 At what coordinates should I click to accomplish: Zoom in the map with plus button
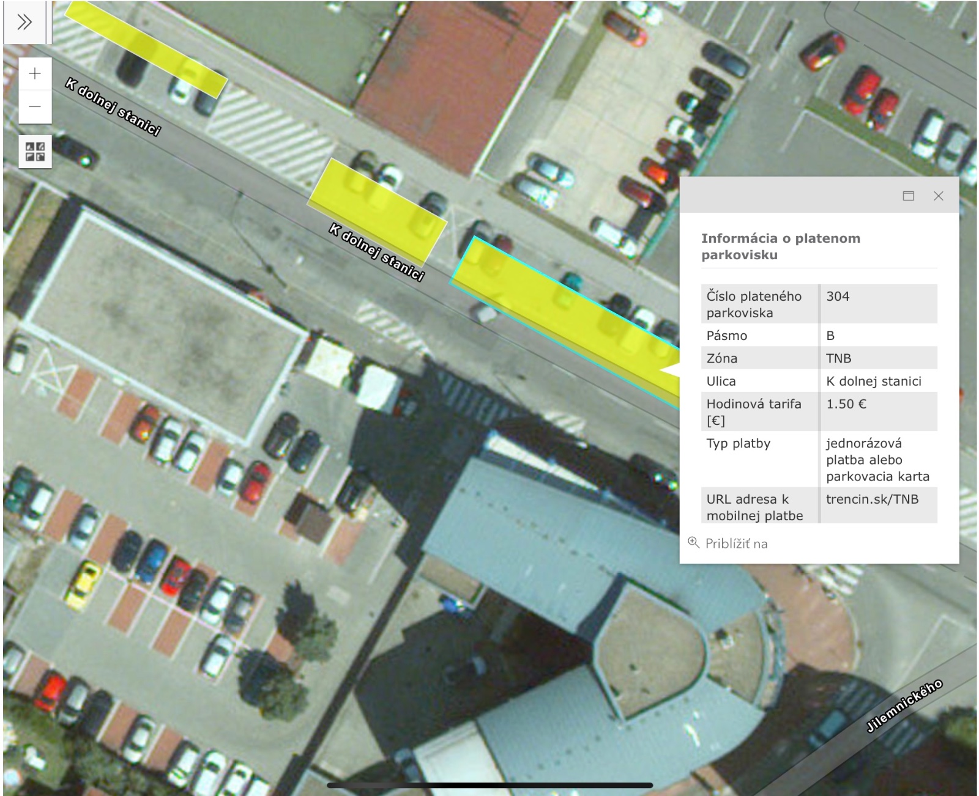[x=35, y=74]
